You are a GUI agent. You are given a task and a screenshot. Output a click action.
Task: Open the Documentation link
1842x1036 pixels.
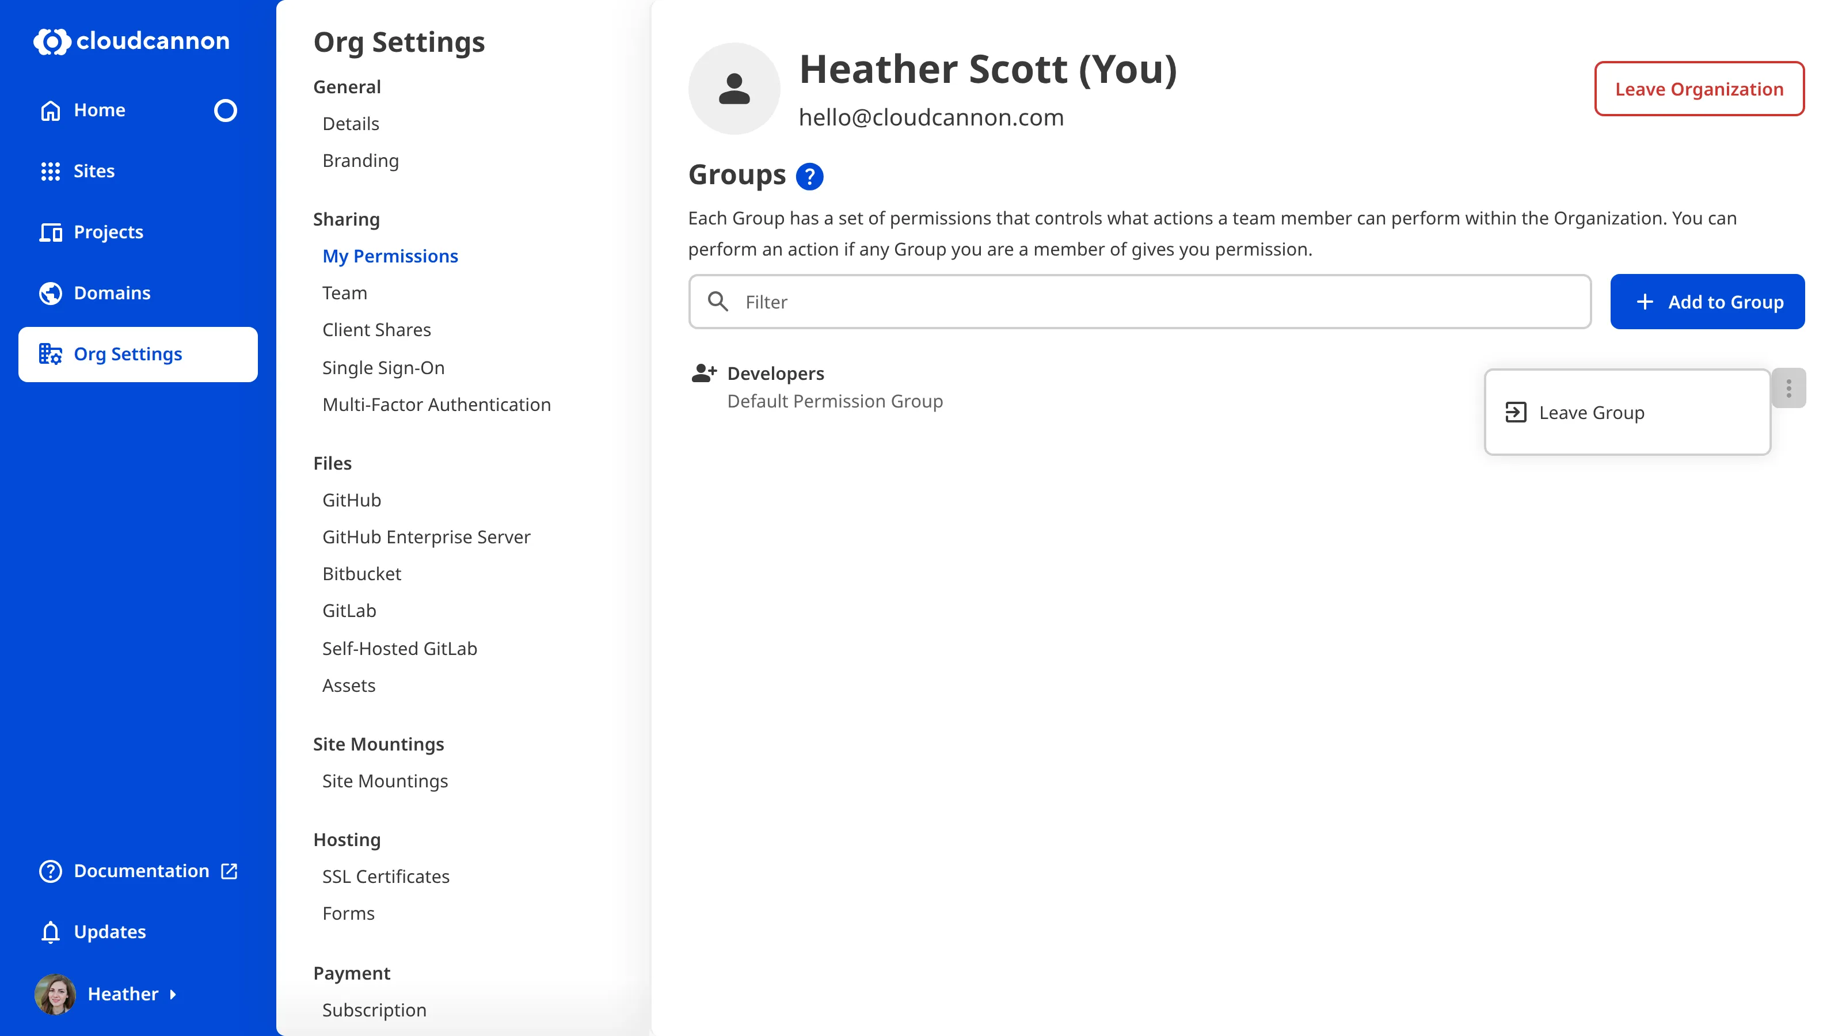(138, 871)
